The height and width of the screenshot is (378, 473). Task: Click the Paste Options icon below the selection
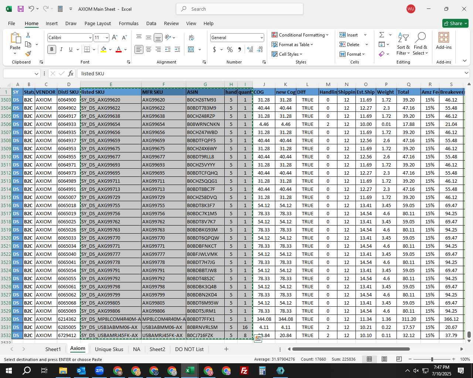(x=258, y=338)
